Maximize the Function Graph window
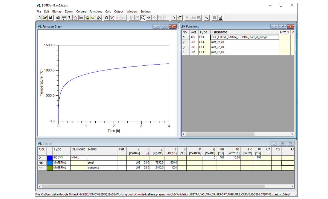The width and height of the screenshot is (328, 199). click(165, 26)
